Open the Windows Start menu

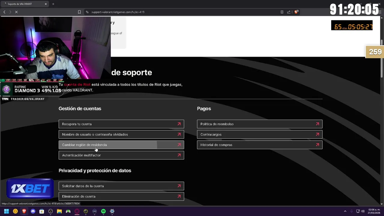click(x=6, y=211)
